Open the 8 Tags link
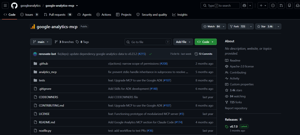300x135 pixels. click(x=82, y=42)
